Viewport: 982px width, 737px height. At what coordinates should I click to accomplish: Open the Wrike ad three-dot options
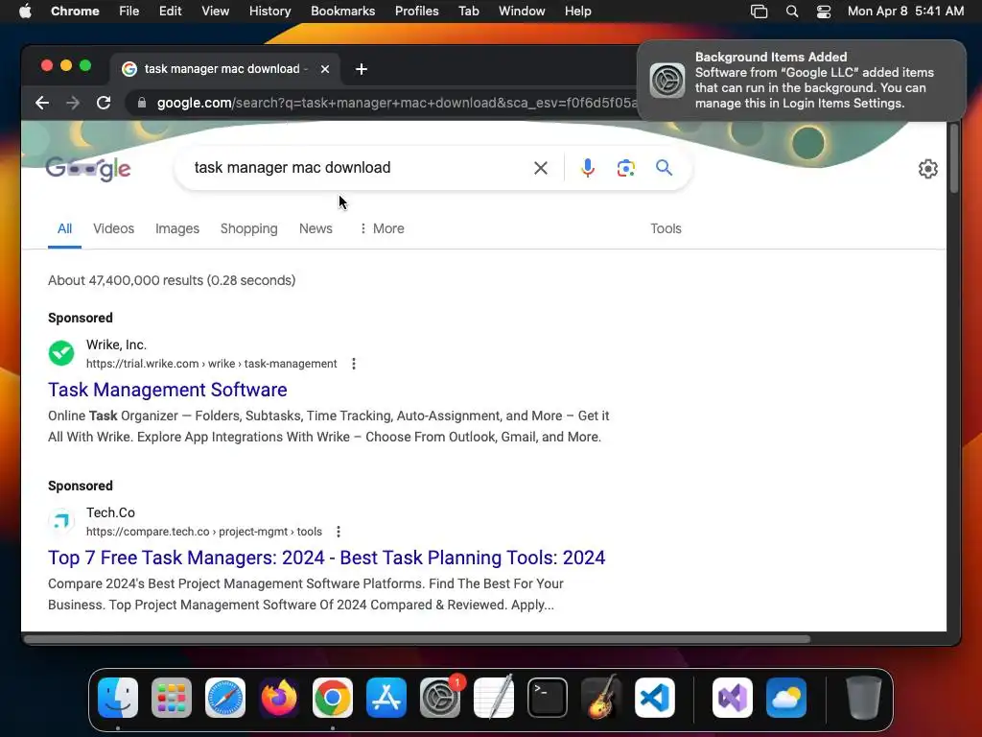[x=354, y=364]
